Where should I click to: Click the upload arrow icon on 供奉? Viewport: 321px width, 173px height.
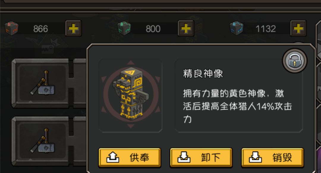113,158
